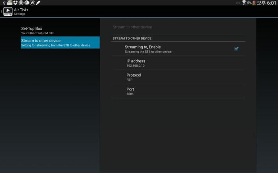Tap the home-shaped notification icon

point(32,3)
